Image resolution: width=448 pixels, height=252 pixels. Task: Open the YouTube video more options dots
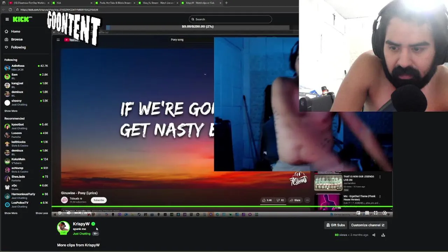click(307, 200)
